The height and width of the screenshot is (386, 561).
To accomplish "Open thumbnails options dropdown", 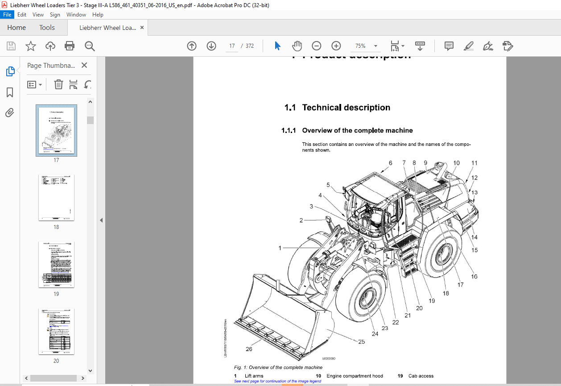I will (x=34, y=84).
